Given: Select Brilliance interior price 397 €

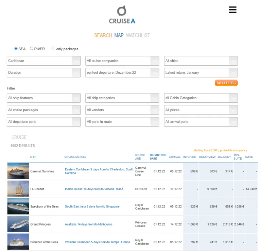Looking at the screenshot, I should tap(194, 242).
